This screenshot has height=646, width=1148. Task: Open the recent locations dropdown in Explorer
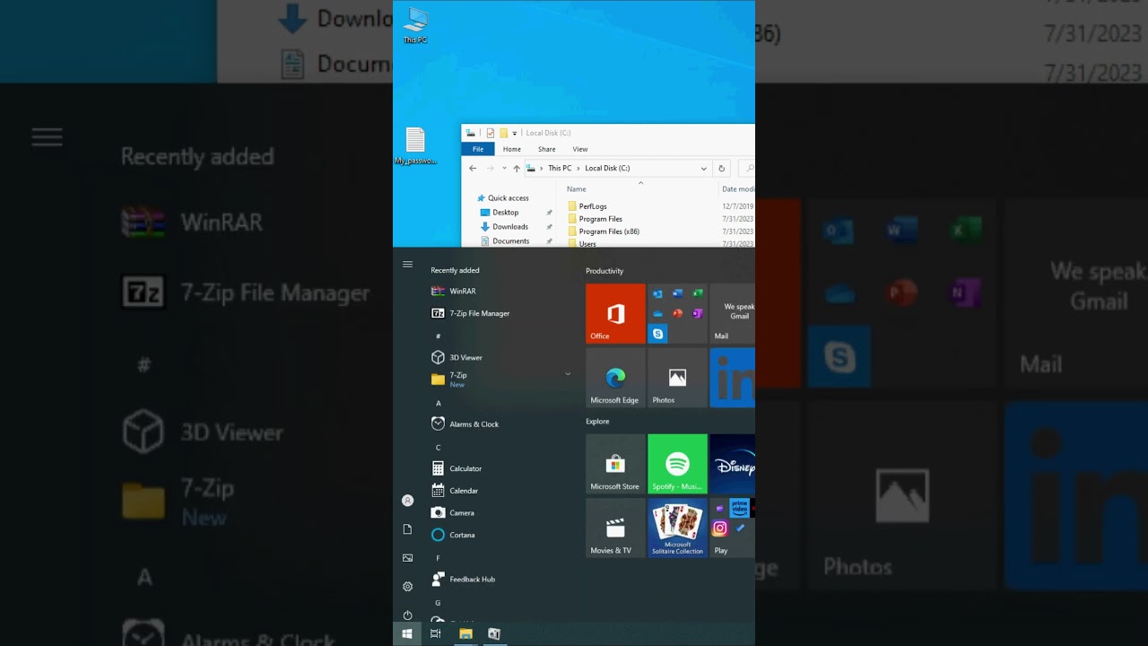pos(504,168)
